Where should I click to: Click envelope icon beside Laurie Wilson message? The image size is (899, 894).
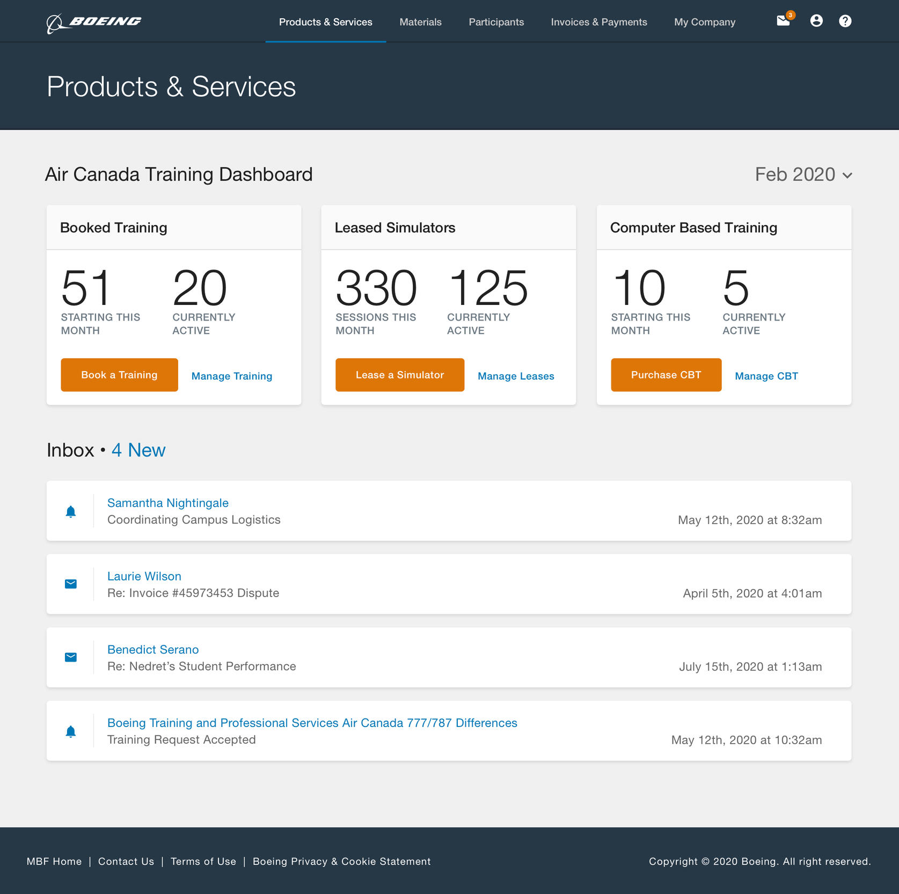click(x=71, y=584)
